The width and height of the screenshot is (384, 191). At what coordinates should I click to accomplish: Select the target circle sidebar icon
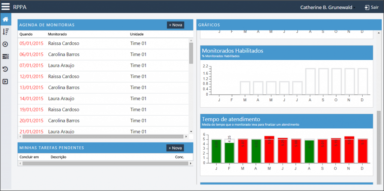[x=5, y=44]
